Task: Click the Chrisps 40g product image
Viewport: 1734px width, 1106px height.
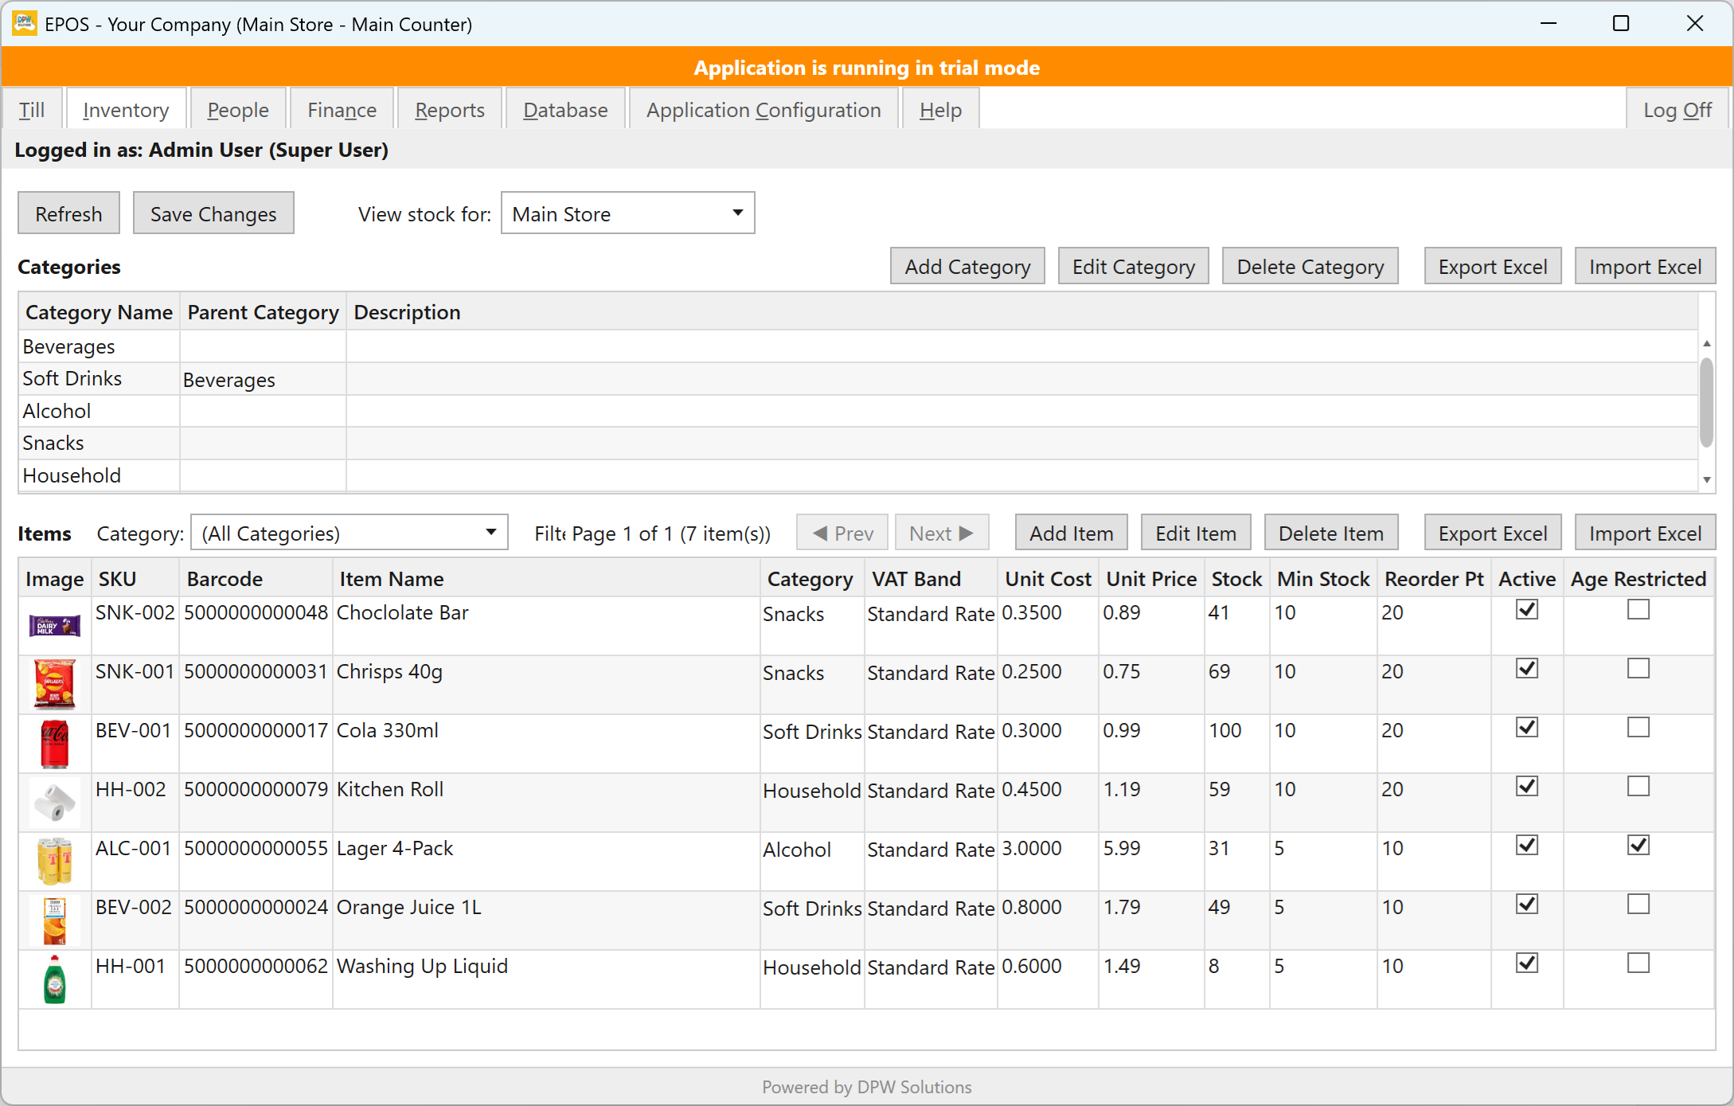Action: (x=54, y=684)
